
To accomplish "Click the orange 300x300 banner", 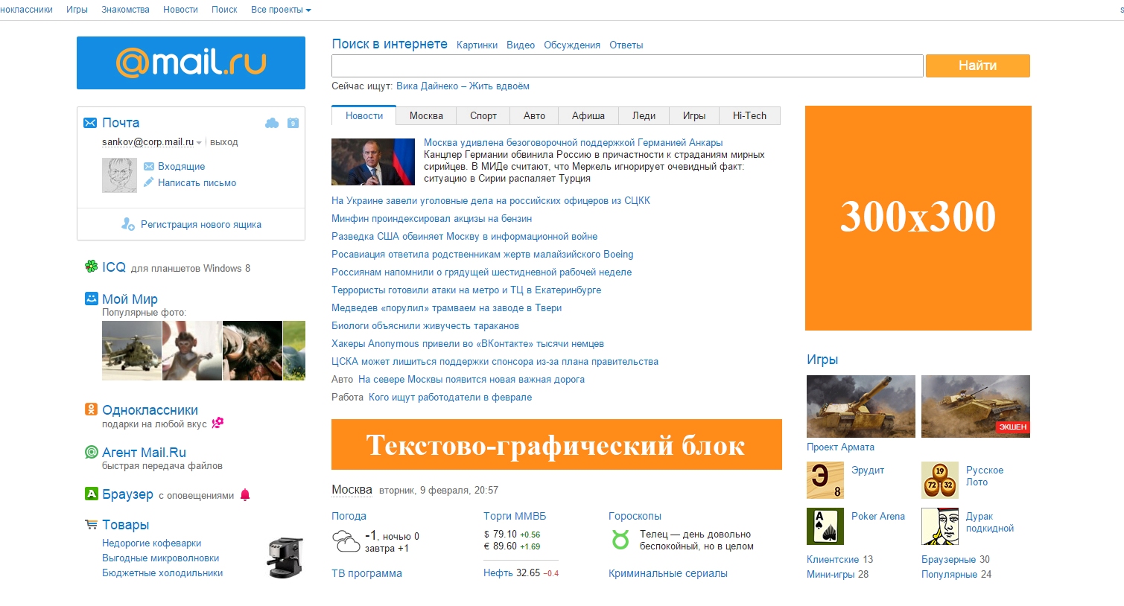I will click(918, 218).
